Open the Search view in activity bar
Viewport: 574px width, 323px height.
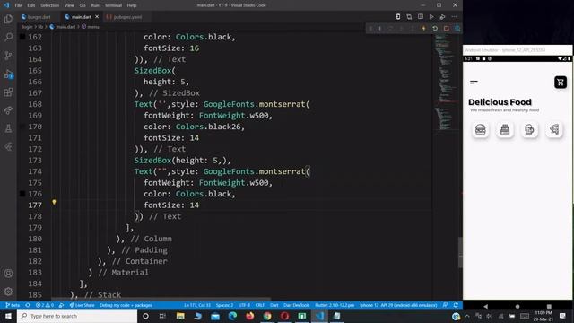coord(8,37)
